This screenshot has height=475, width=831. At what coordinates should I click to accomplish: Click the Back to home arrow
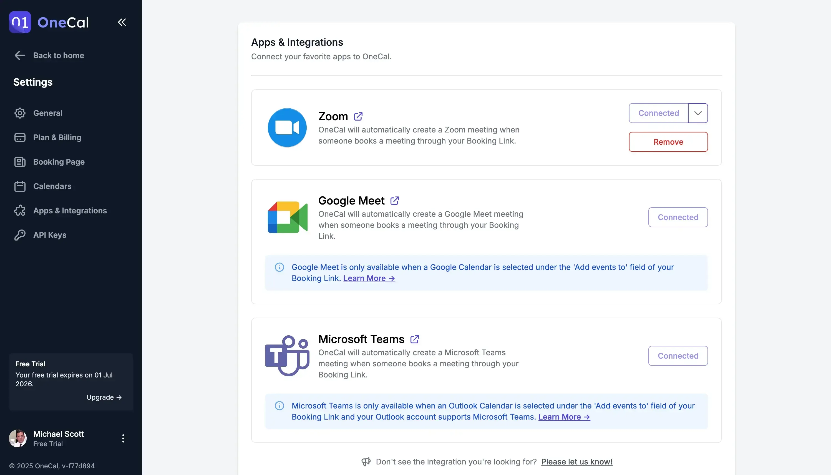point(20,55)
